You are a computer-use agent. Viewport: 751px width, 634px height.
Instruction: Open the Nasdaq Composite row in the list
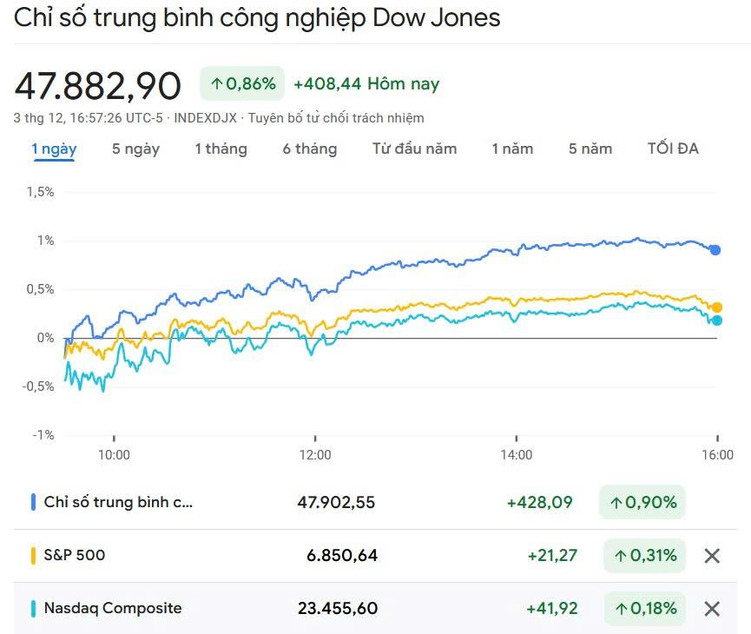[x=113, y=608]
